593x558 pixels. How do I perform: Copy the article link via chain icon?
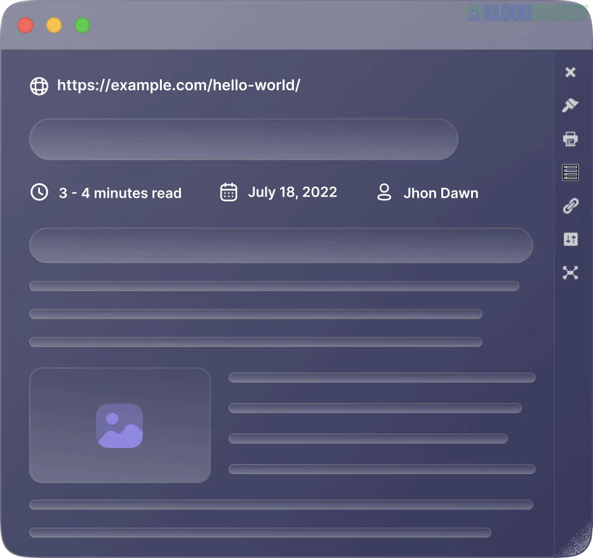pyautogui.click(x=570, y=206)
